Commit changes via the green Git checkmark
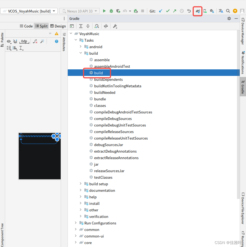246x247 pixels. tap(167, 11)
